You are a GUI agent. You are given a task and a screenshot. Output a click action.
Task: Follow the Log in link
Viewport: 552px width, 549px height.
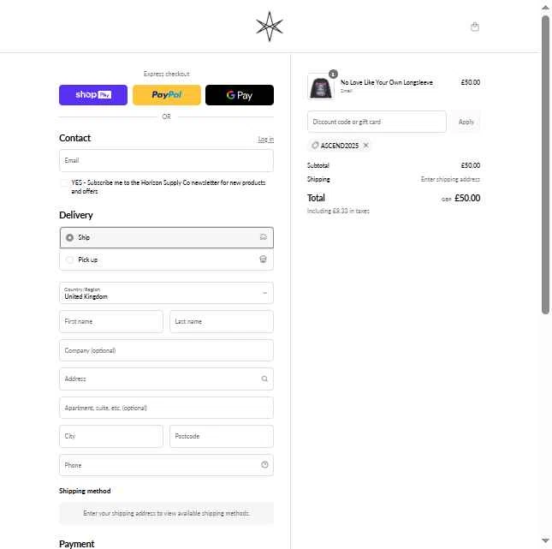pos(266,140)
